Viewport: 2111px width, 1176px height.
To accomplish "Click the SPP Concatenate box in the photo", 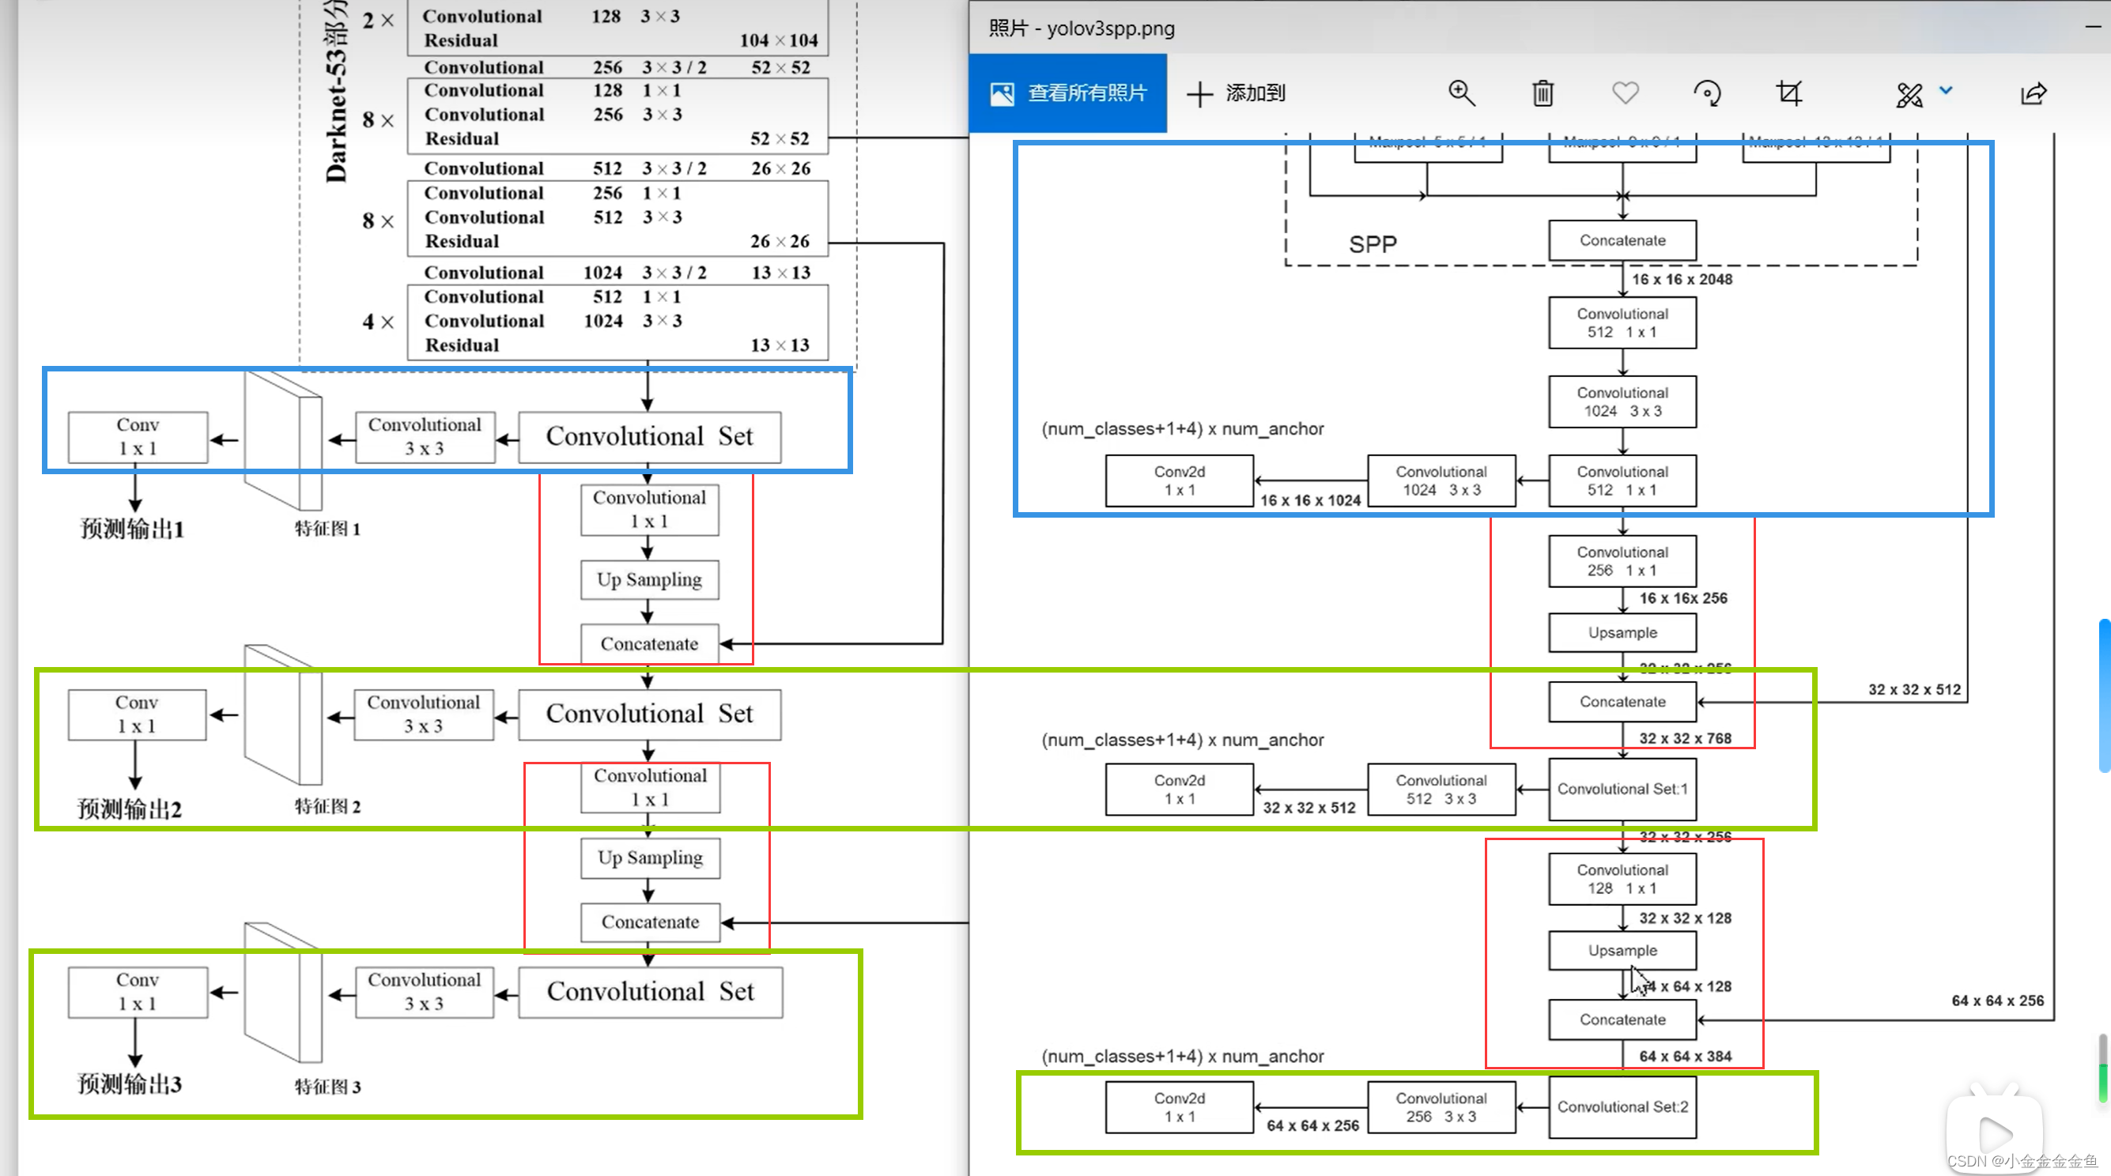I will (1622, 241).
